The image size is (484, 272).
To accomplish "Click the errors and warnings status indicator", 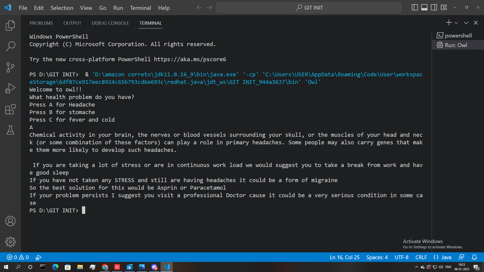I will tap(18, 257).
